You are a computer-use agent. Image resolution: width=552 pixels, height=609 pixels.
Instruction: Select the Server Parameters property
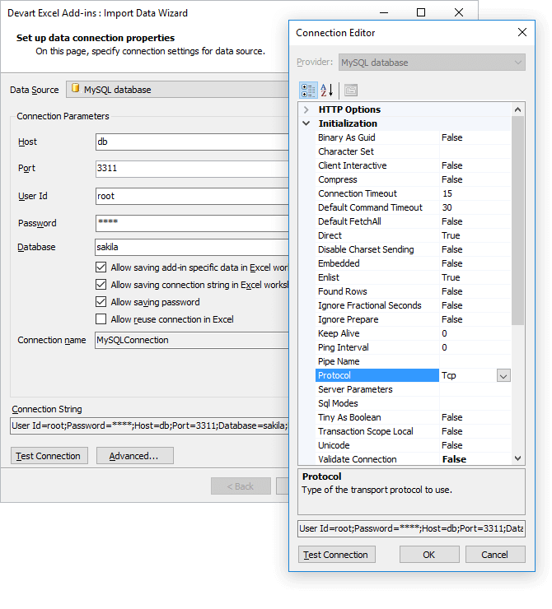(x=377, y=389)
